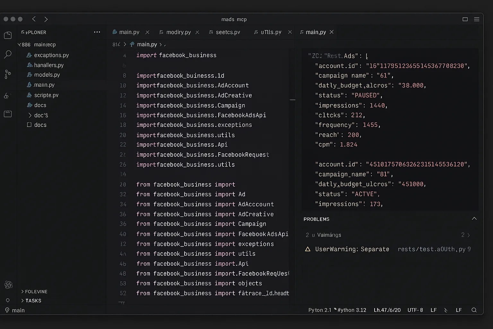Expand the Vaimängs problems group arrow
The width and height of the screenshot is (493, 329).
coord(469,235)
